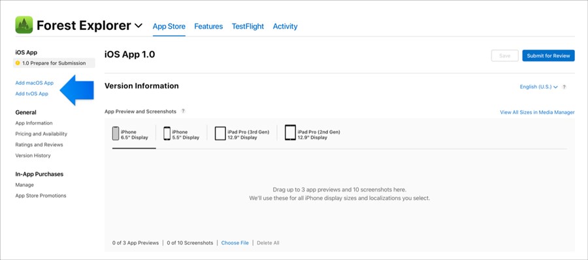Switch to the Features tab
This screenshot has width=588, height=260.
tap(208, 26)
